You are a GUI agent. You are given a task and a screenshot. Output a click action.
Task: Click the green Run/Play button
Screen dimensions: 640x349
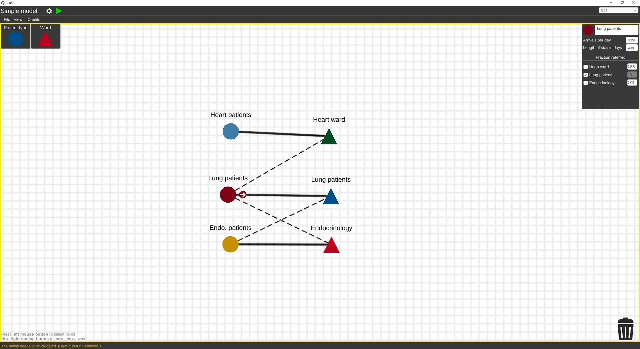pos(58,10)
